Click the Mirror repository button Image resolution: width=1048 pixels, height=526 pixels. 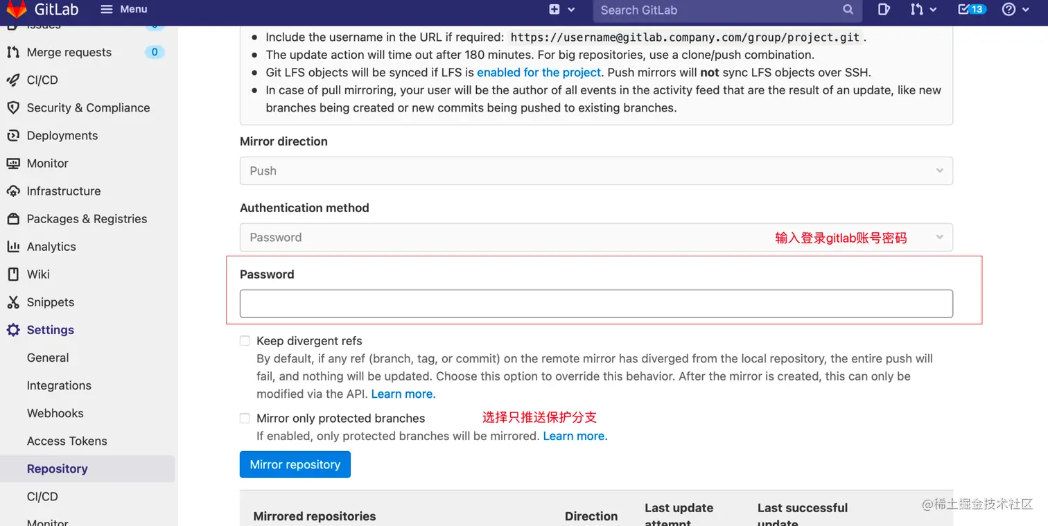click(x=295, y=464)
